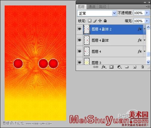The image size is (151, 128).
Task: Switch to the 通道 tab
Action: (x=92, y=7)
